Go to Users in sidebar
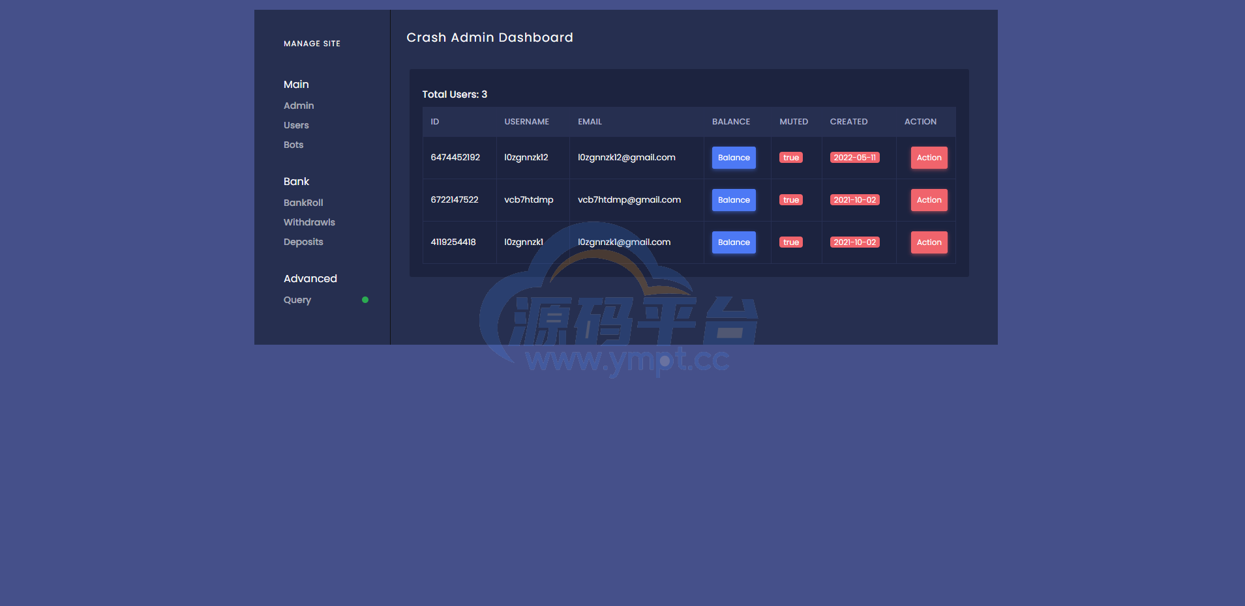The height and width of the screenshot is (606, 1245). tap(296, 125)
